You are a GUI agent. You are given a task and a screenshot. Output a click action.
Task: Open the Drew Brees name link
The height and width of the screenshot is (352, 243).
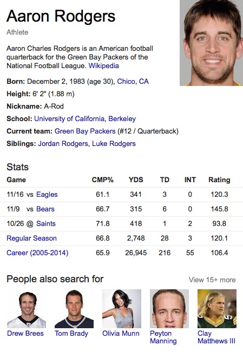(x=25, y=334)
